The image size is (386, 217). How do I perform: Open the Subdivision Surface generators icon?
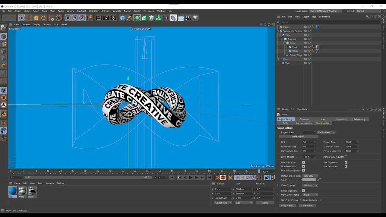[x=137, y=18]
